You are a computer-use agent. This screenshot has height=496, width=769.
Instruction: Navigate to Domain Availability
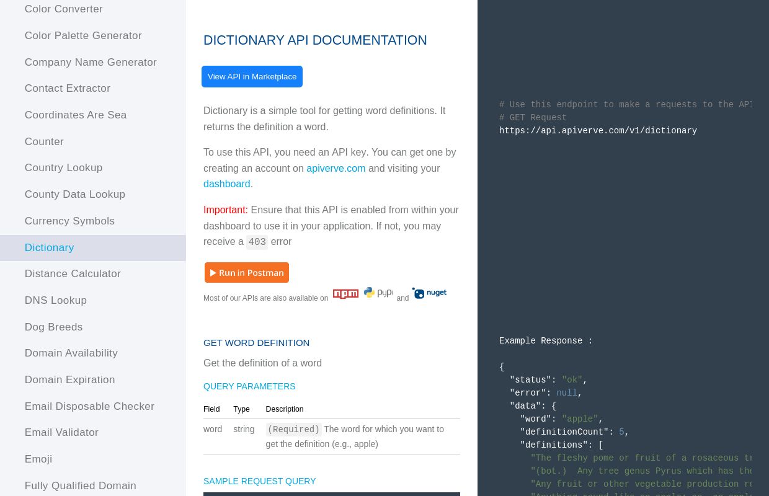point(93,353)
